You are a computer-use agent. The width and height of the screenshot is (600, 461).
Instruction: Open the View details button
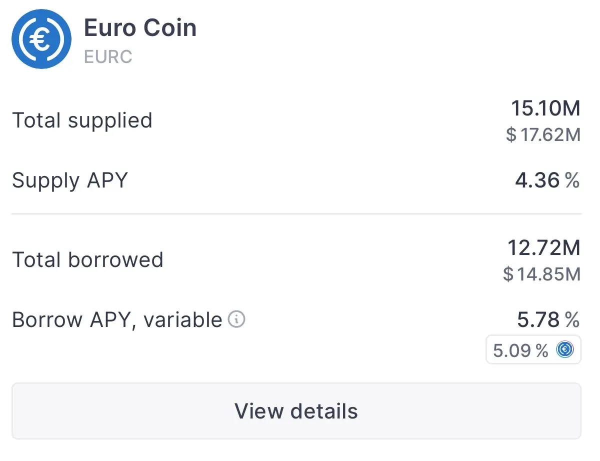(296, 411)
